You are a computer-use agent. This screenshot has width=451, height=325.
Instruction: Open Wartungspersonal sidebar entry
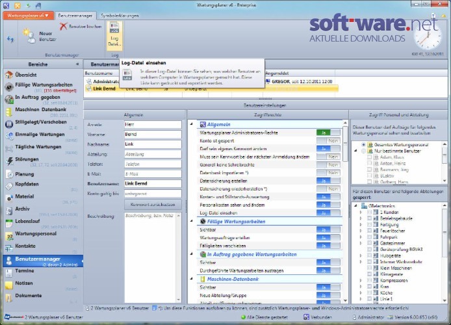tap(43, 235)
